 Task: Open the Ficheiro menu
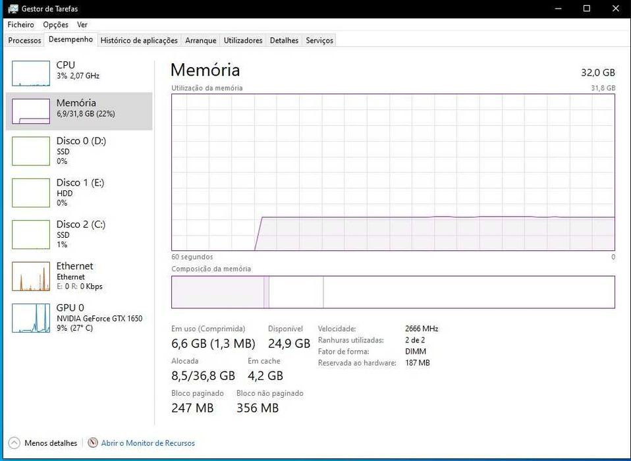click(20, 24)
